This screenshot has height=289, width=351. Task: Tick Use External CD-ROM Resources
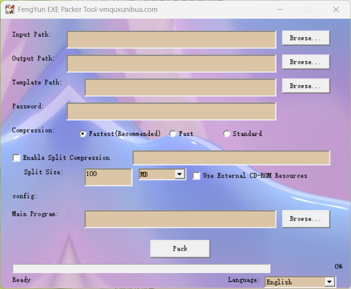197,176
